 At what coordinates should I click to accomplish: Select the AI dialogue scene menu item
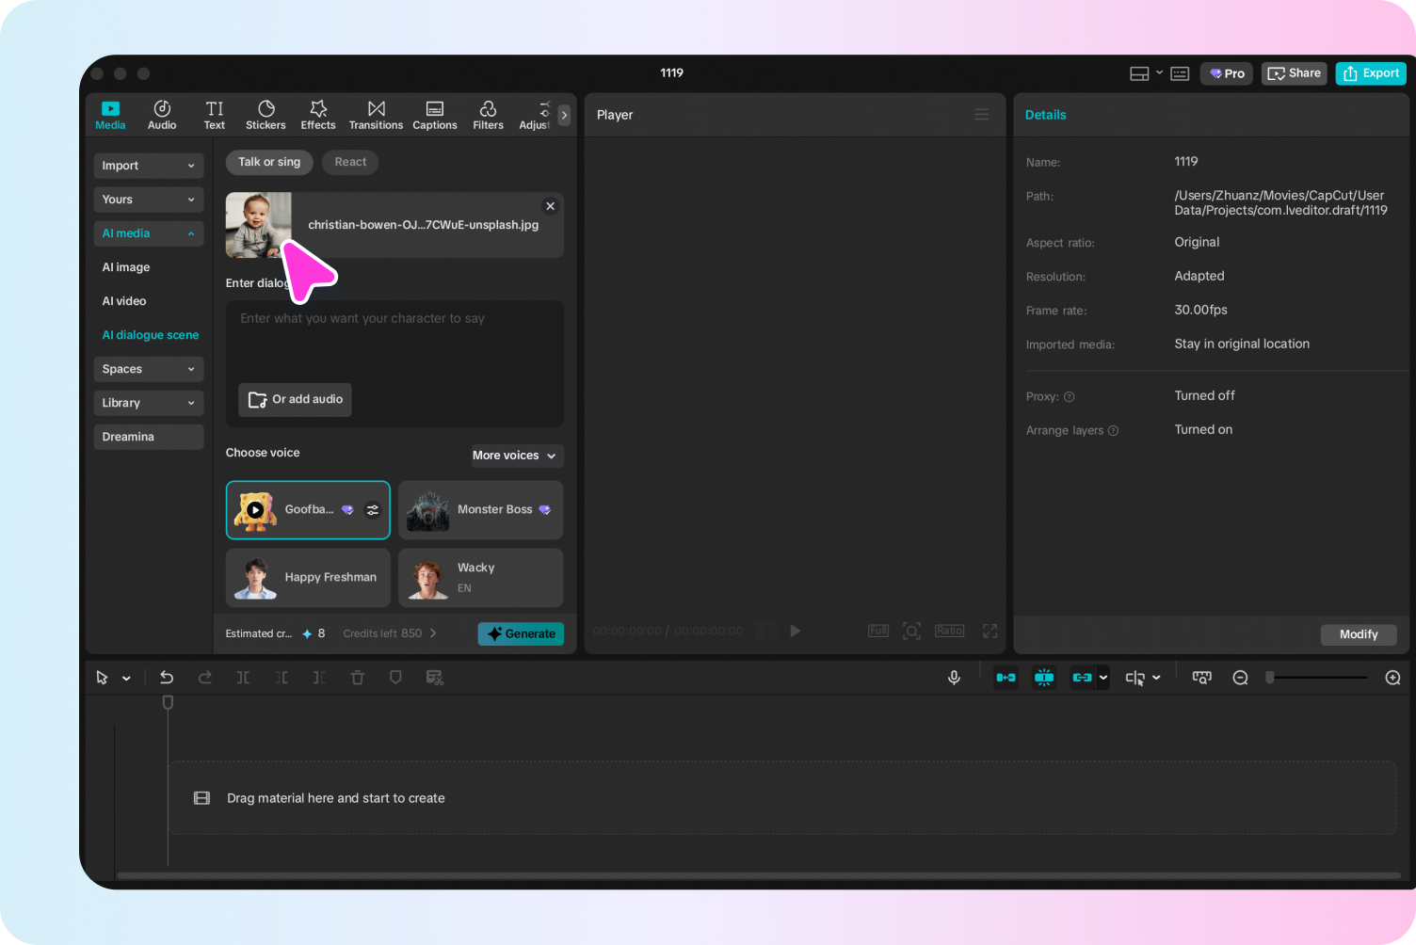(151, 334)
